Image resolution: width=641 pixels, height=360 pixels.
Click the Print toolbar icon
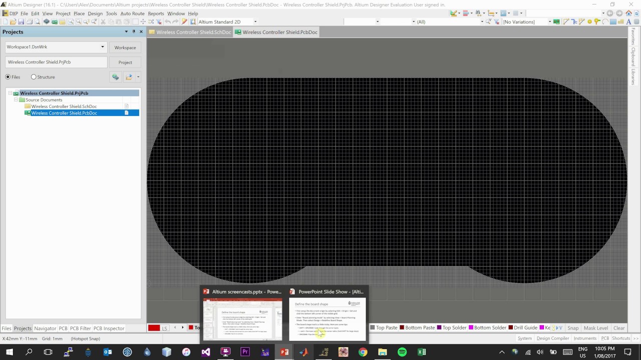[x=30, y=22]
